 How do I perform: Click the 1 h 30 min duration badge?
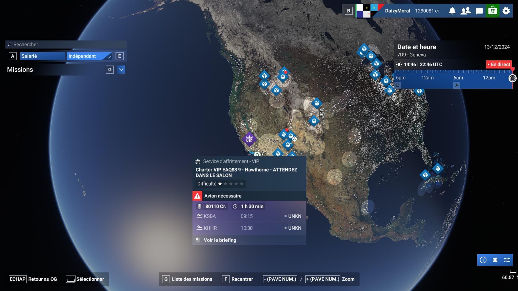248,206
